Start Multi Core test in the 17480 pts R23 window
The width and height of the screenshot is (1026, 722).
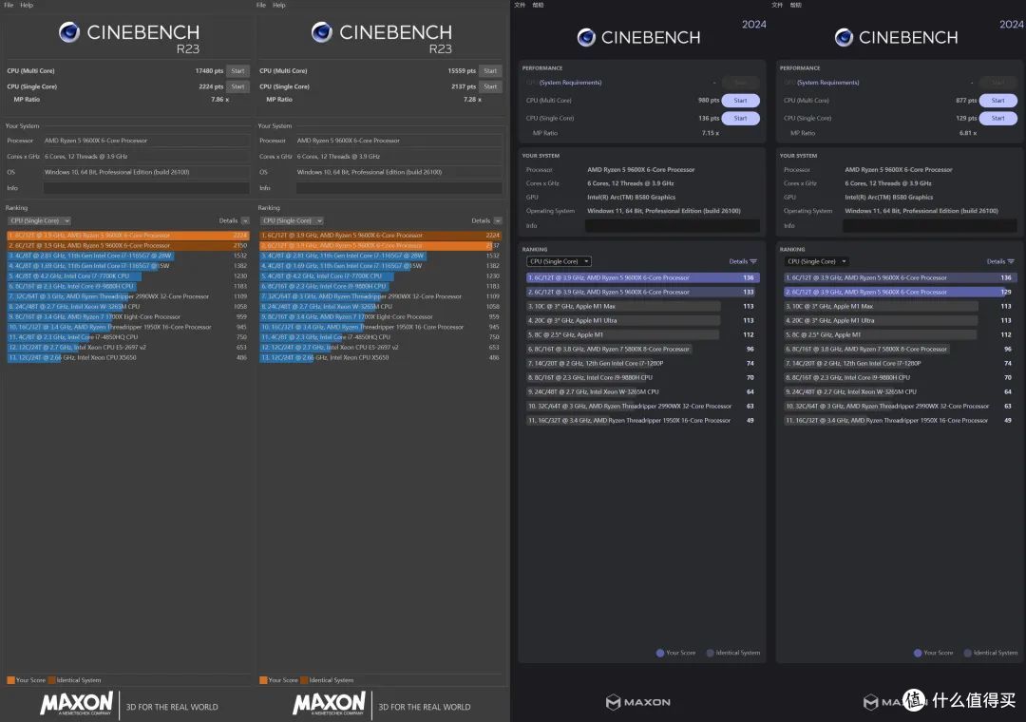coord(237,70)
